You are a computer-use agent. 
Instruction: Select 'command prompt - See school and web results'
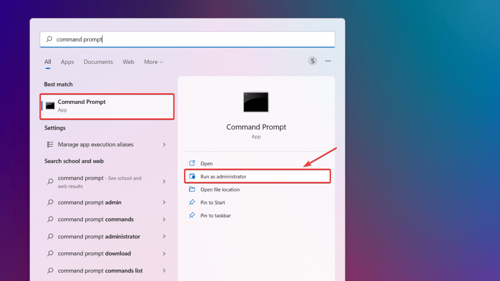(x=107, y=182)
